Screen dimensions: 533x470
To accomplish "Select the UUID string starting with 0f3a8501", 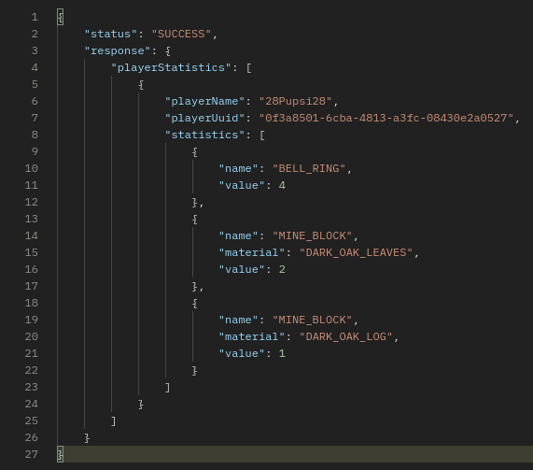I will pyautogui.click(x=386, y=118).
